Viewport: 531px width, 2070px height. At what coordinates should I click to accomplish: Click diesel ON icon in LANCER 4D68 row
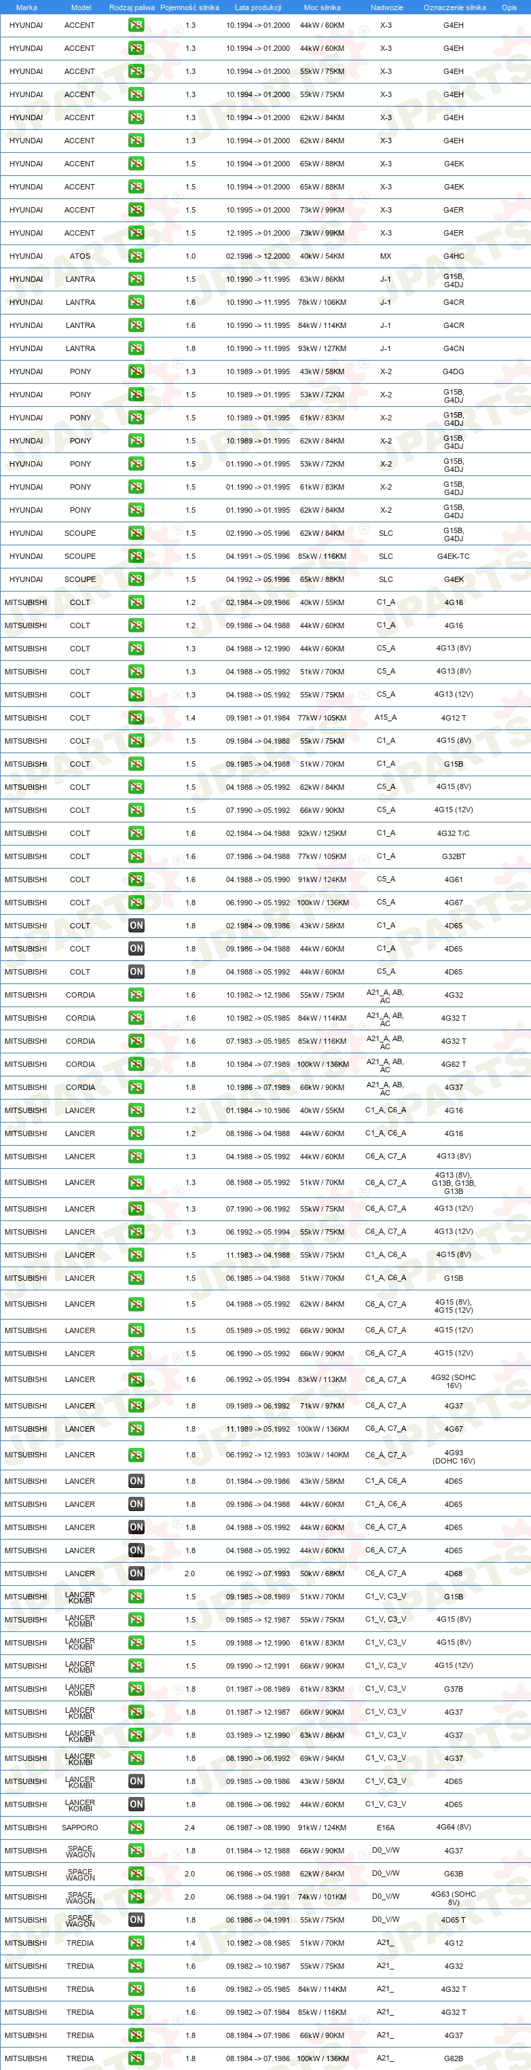136,1574
